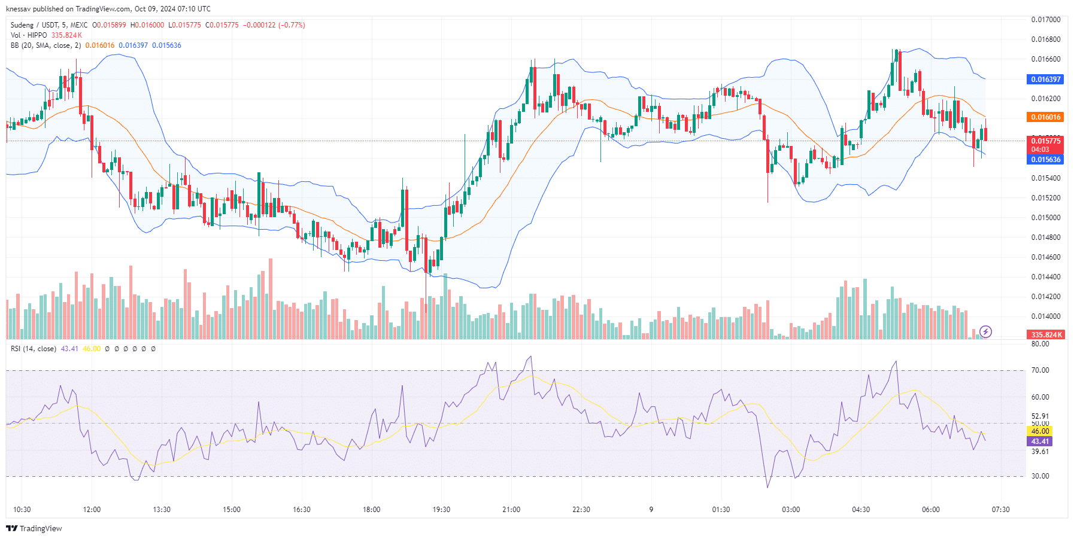Image resolution: width=1074 pixels, height=539 pixels.
Task: Click the 0.015000 price scale value
Action: click(1045, 218)
